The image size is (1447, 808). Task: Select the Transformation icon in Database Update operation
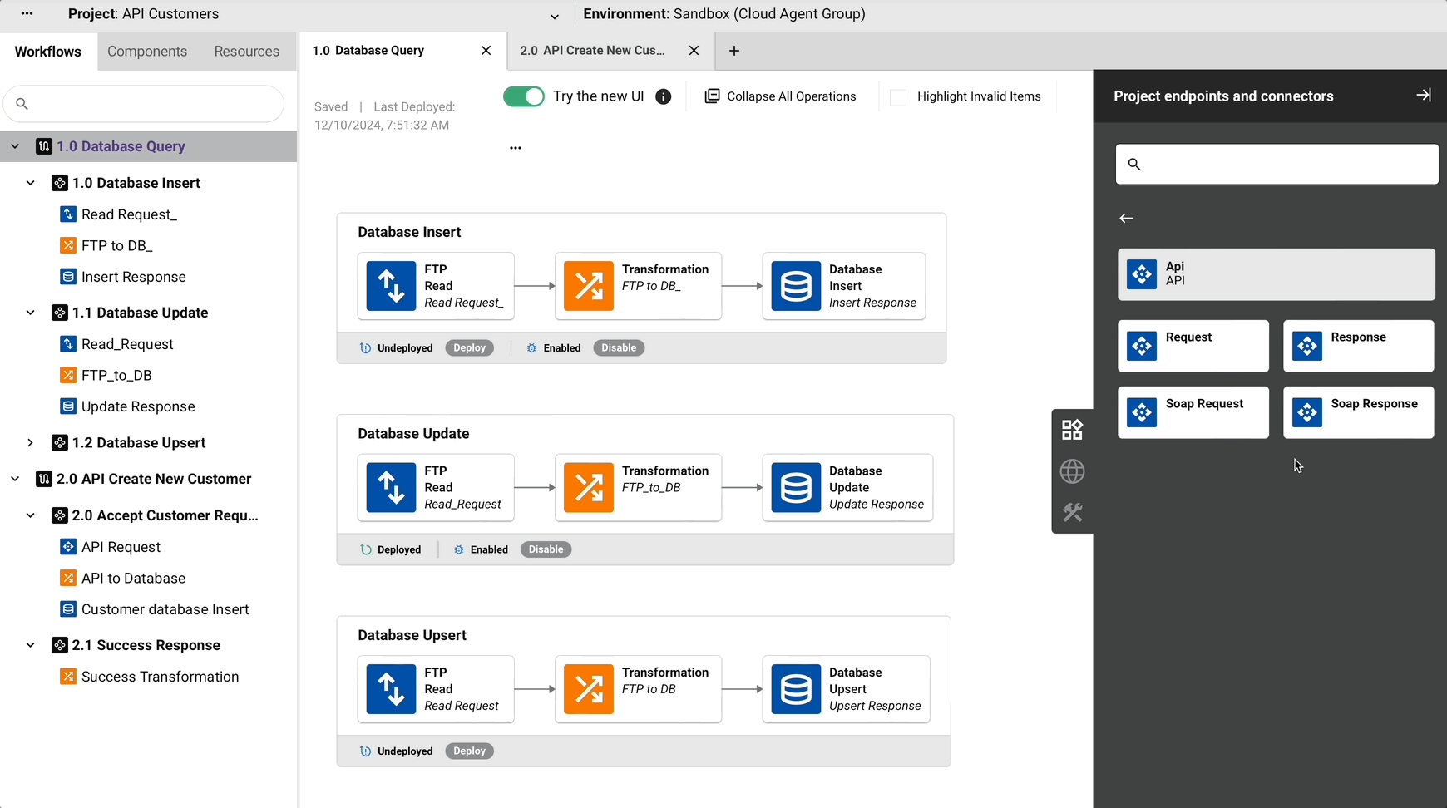[588, 487]
